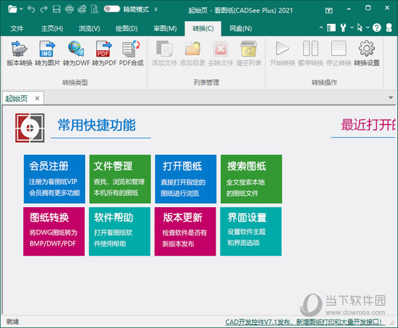Click the Redo arrow icon
Viewport: 398px width, 328px height.
click(44, 9)
